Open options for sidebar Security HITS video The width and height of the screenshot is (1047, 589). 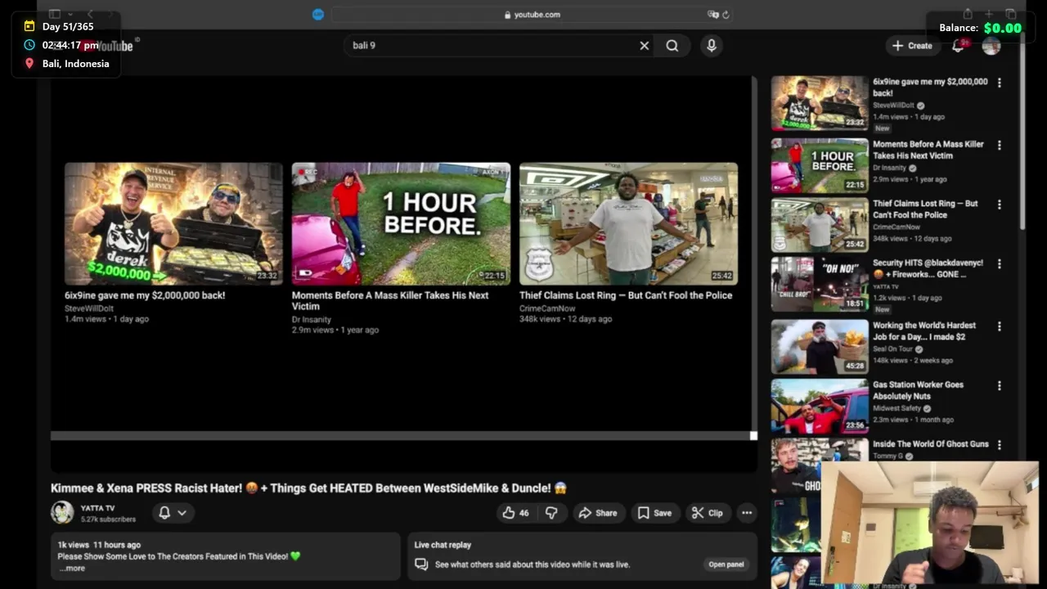point(999,264)
